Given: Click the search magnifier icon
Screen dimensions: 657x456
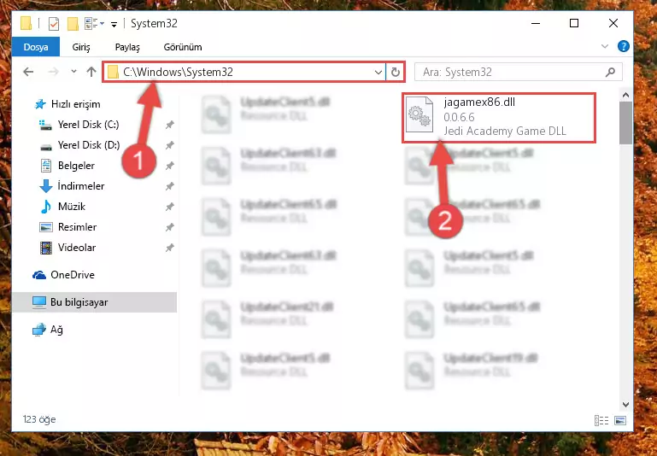Looking at the screenshot, I should 610,72.
